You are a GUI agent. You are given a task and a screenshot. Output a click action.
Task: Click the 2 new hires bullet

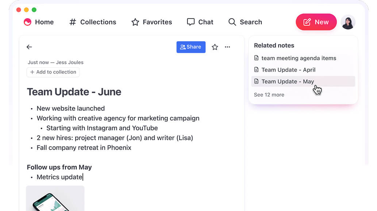[115, 138]
